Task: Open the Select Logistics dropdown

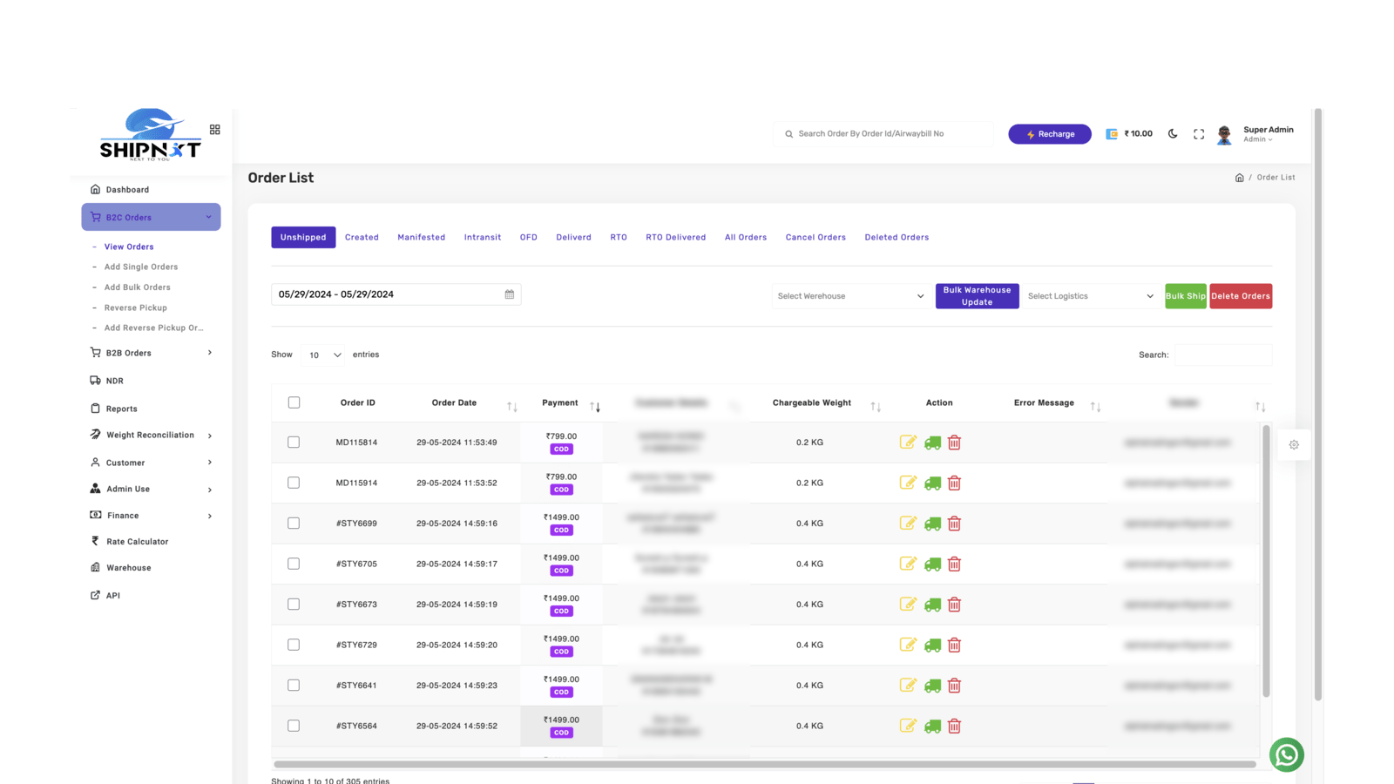Action: [x=1090, y=296]
